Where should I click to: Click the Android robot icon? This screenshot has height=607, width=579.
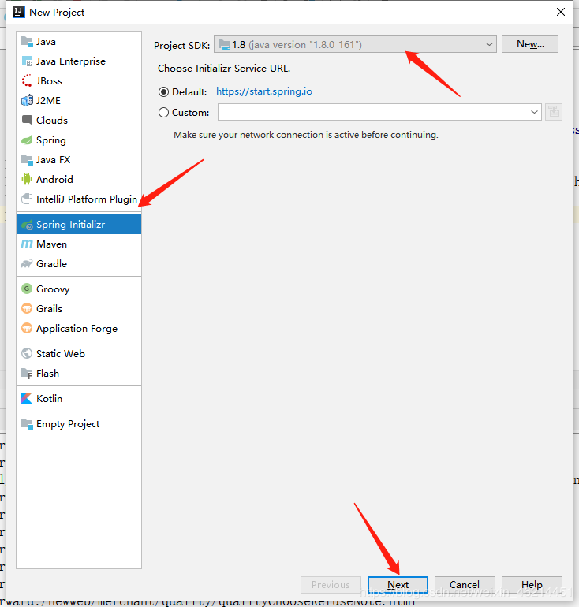coord(27,179)
